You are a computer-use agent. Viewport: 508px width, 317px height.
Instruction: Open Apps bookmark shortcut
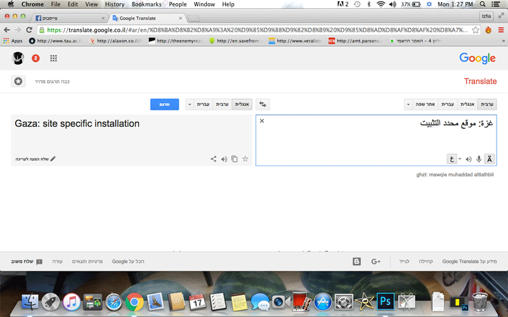pos(13,41)
